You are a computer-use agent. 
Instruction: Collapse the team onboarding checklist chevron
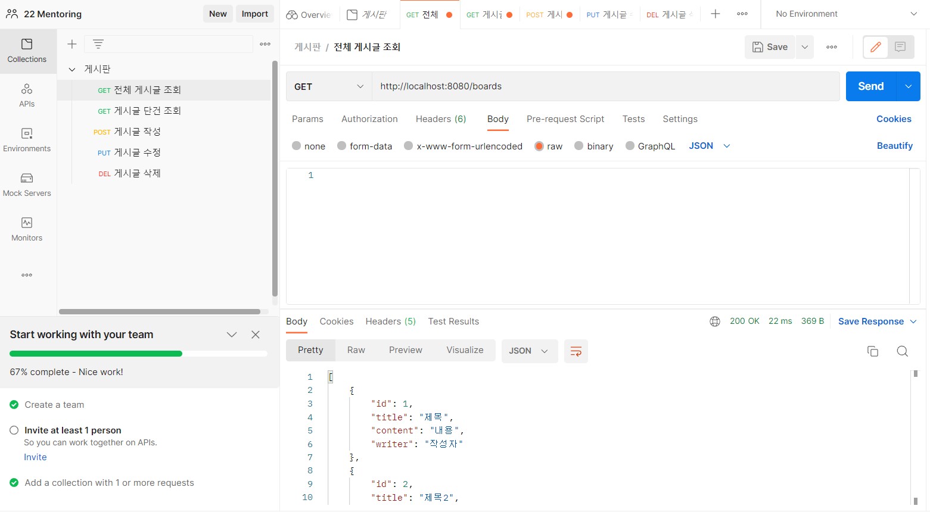[x=232, y=335]
